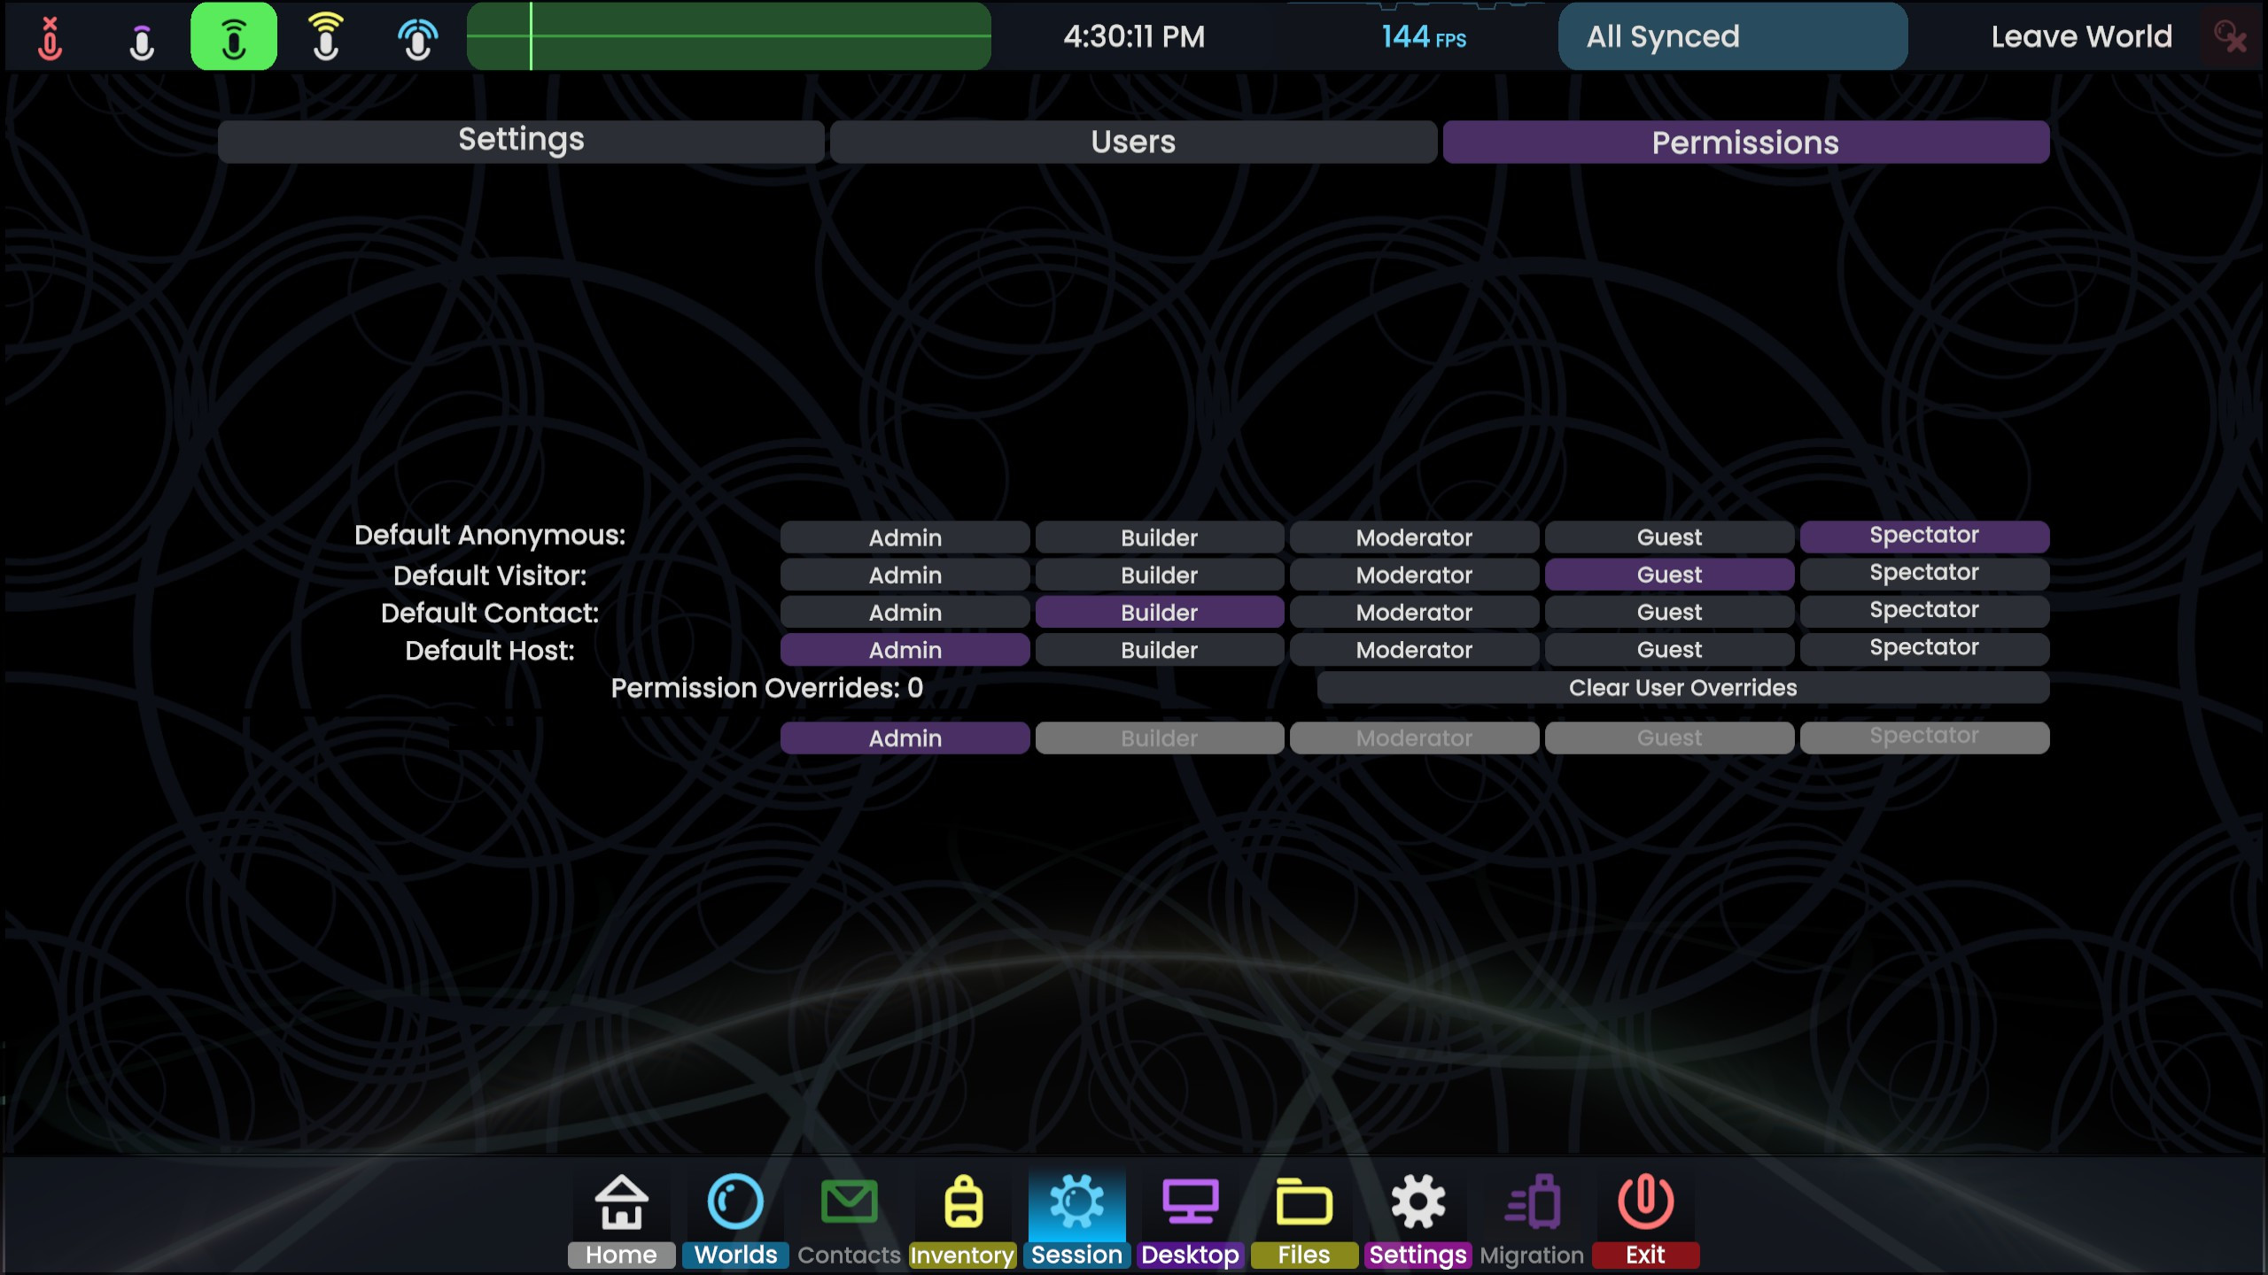Set Default Host role to Builder
This screenshot has height=1275, width=2268.
tap(1159, 650)
